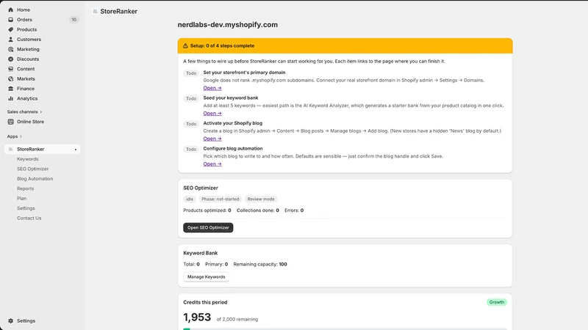The width and height of the screenshot is (588, 330).
Task: Click the Growth plan badge
Action: click(x=497, y=302)
